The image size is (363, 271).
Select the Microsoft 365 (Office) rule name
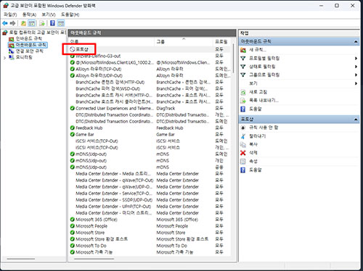coord(97,220)
